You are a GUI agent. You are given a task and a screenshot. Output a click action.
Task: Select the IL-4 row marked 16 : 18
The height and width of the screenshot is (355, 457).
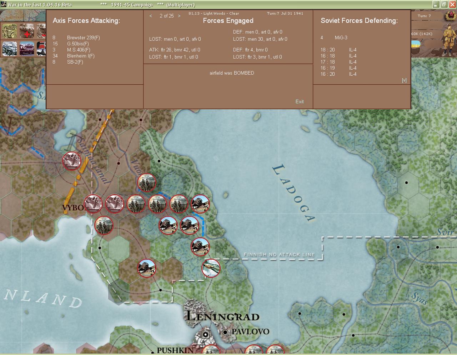338,56
